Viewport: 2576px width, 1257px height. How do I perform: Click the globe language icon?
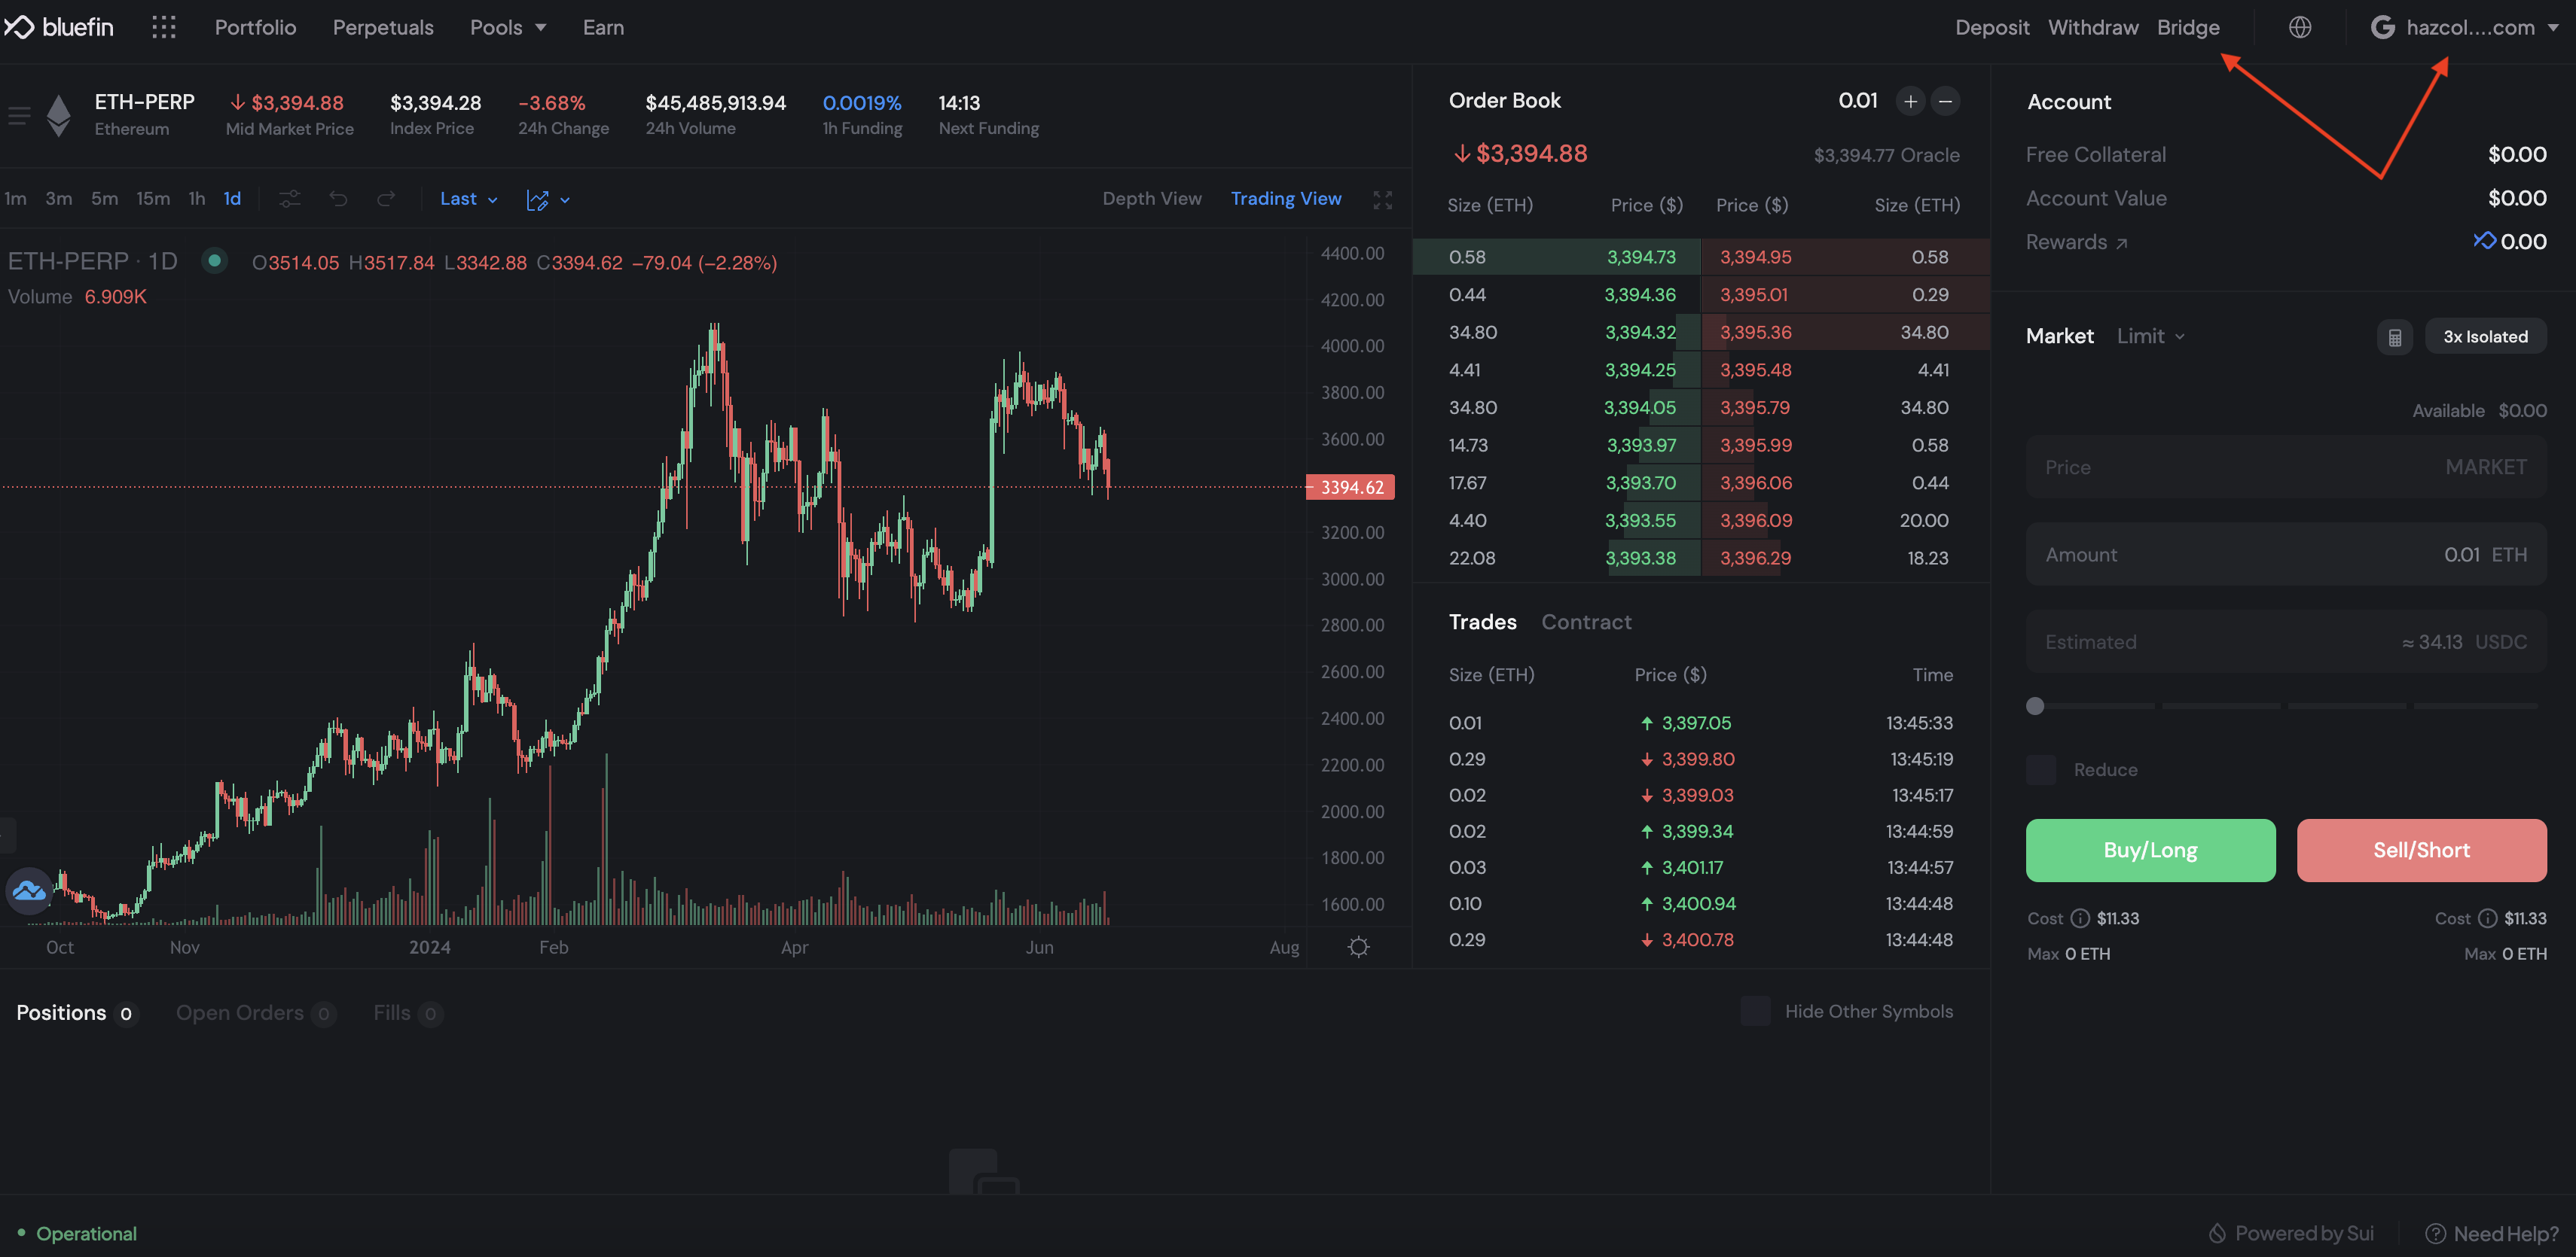click(2299, 27)
